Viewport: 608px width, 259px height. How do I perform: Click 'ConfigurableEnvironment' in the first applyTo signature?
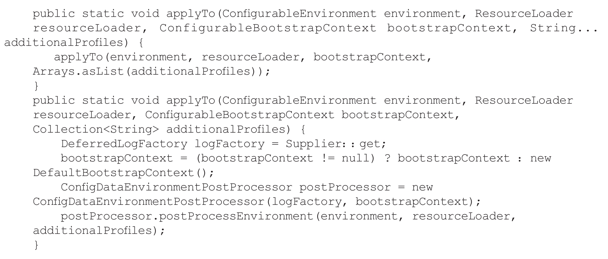(x=299, y=14)
